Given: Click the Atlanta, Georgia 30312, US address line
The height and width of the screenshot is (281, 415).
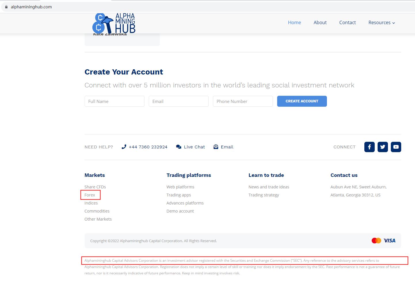Looking at the screenshot, I should coord(355,195).
